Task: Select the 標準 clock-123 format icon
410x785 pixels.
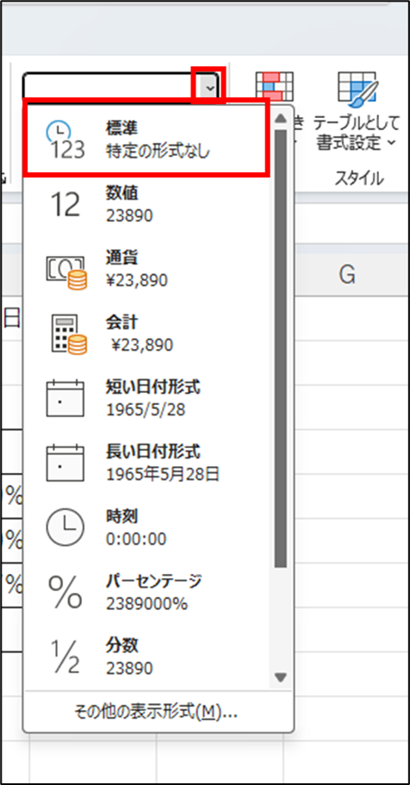Action: point(65,140)
